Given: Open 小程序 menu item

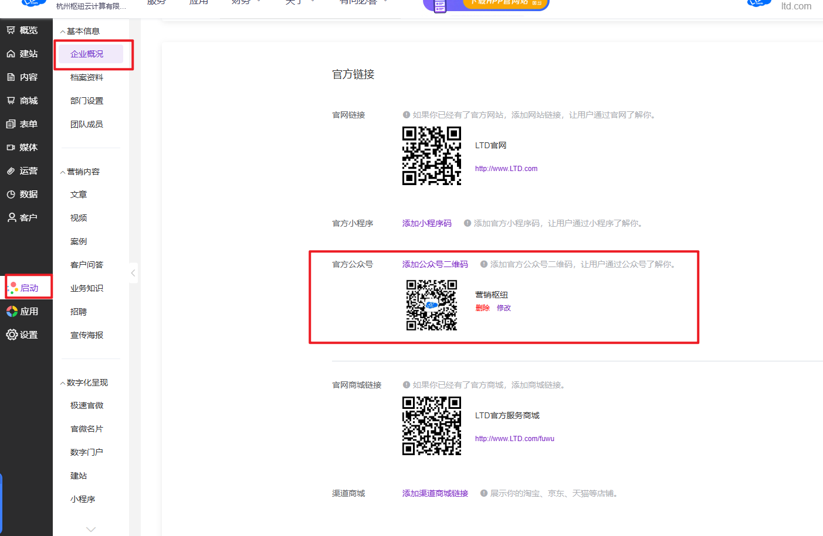Looking at the screenshot, I should (83, 499).
